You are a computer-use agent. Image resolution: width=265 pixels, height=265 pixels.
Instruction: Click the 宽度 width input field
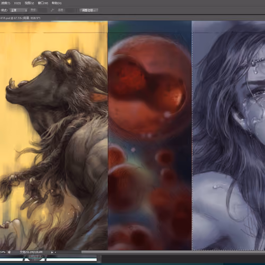coord(43,10)
